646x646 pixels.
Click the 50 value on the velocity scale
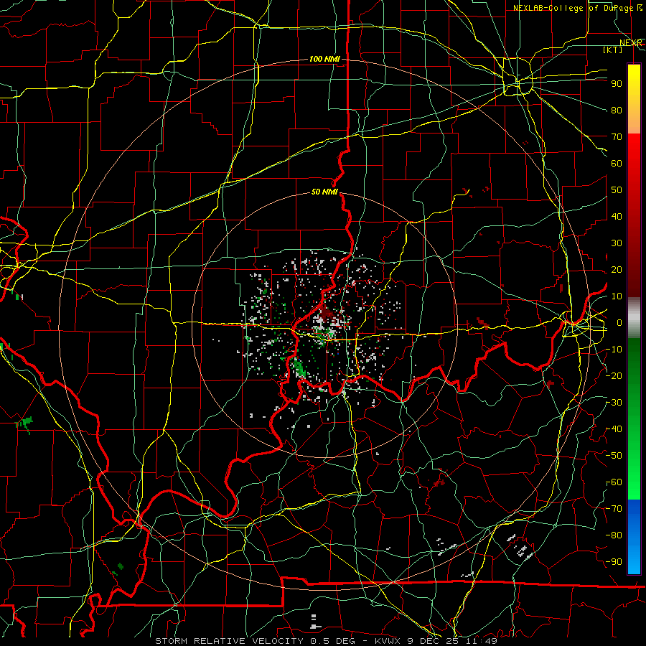617,190
